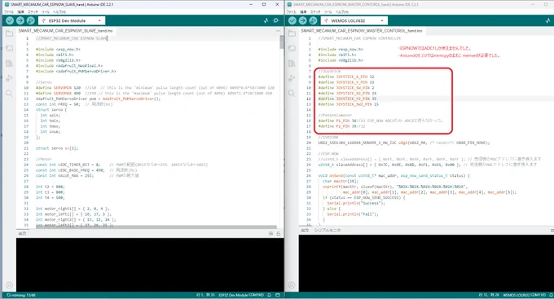554x299 pixels.
Task: Open notifications bell in MASTER window status bar
Action: pos(552,295)
